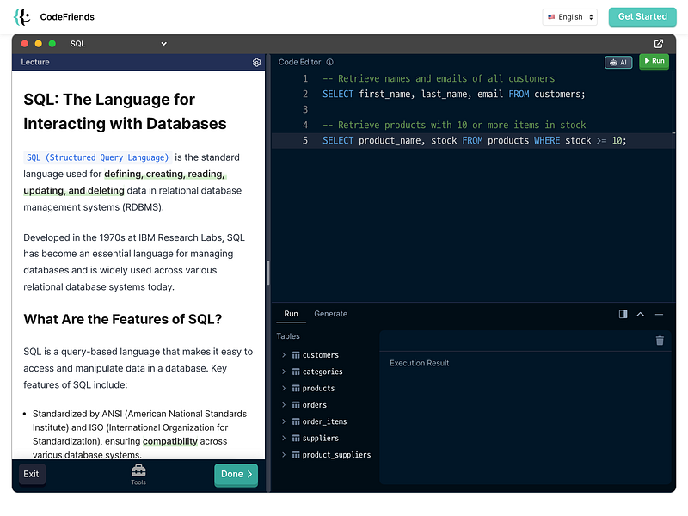Click the Get Started button
The image size is (688, 516).
tap(642, 17)
